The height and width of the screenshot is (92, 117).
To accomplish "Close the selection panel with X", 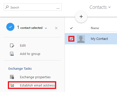I will [56, 28].
